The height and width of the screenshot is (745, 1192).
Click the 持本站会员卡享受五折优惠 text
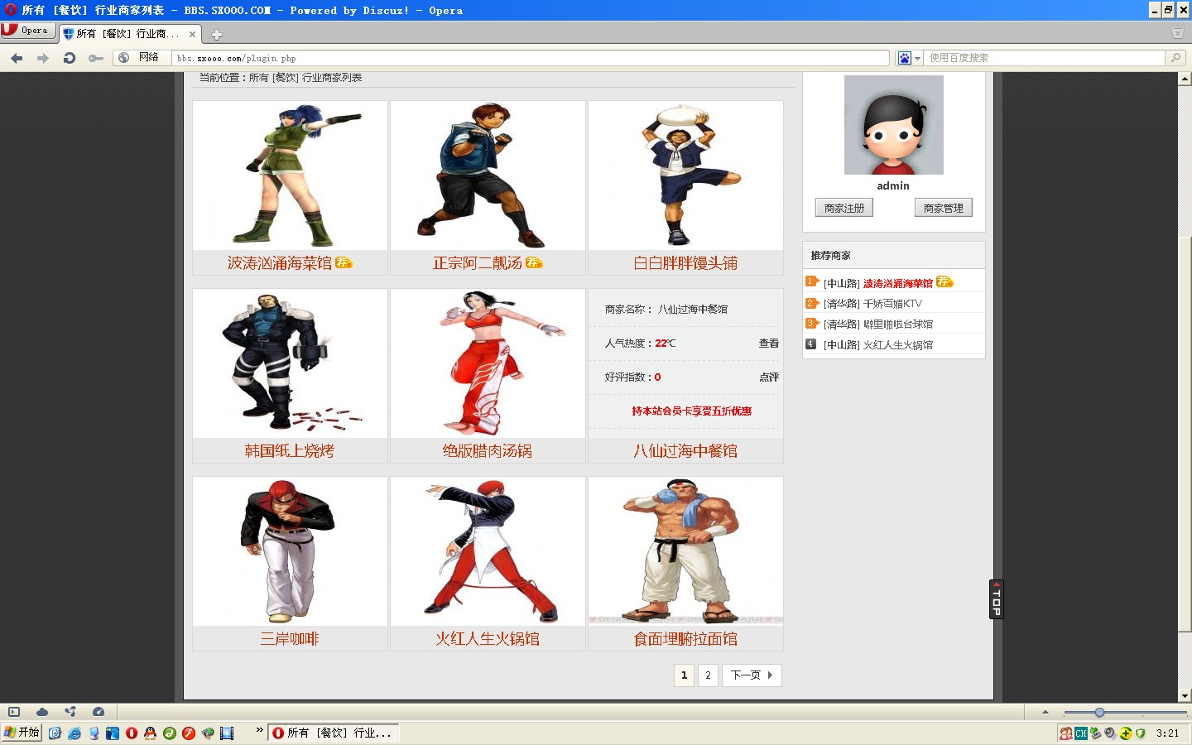tap(692, 411)
